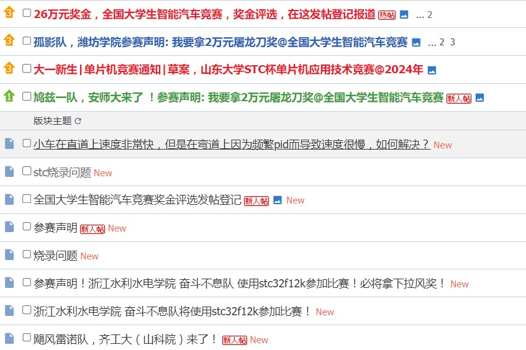Image resolution: width=526 pixels, height=350 pixels.
Task: Tick the checkbox for the 奖金评选发帖登记 thread
Action: (27, 199)
